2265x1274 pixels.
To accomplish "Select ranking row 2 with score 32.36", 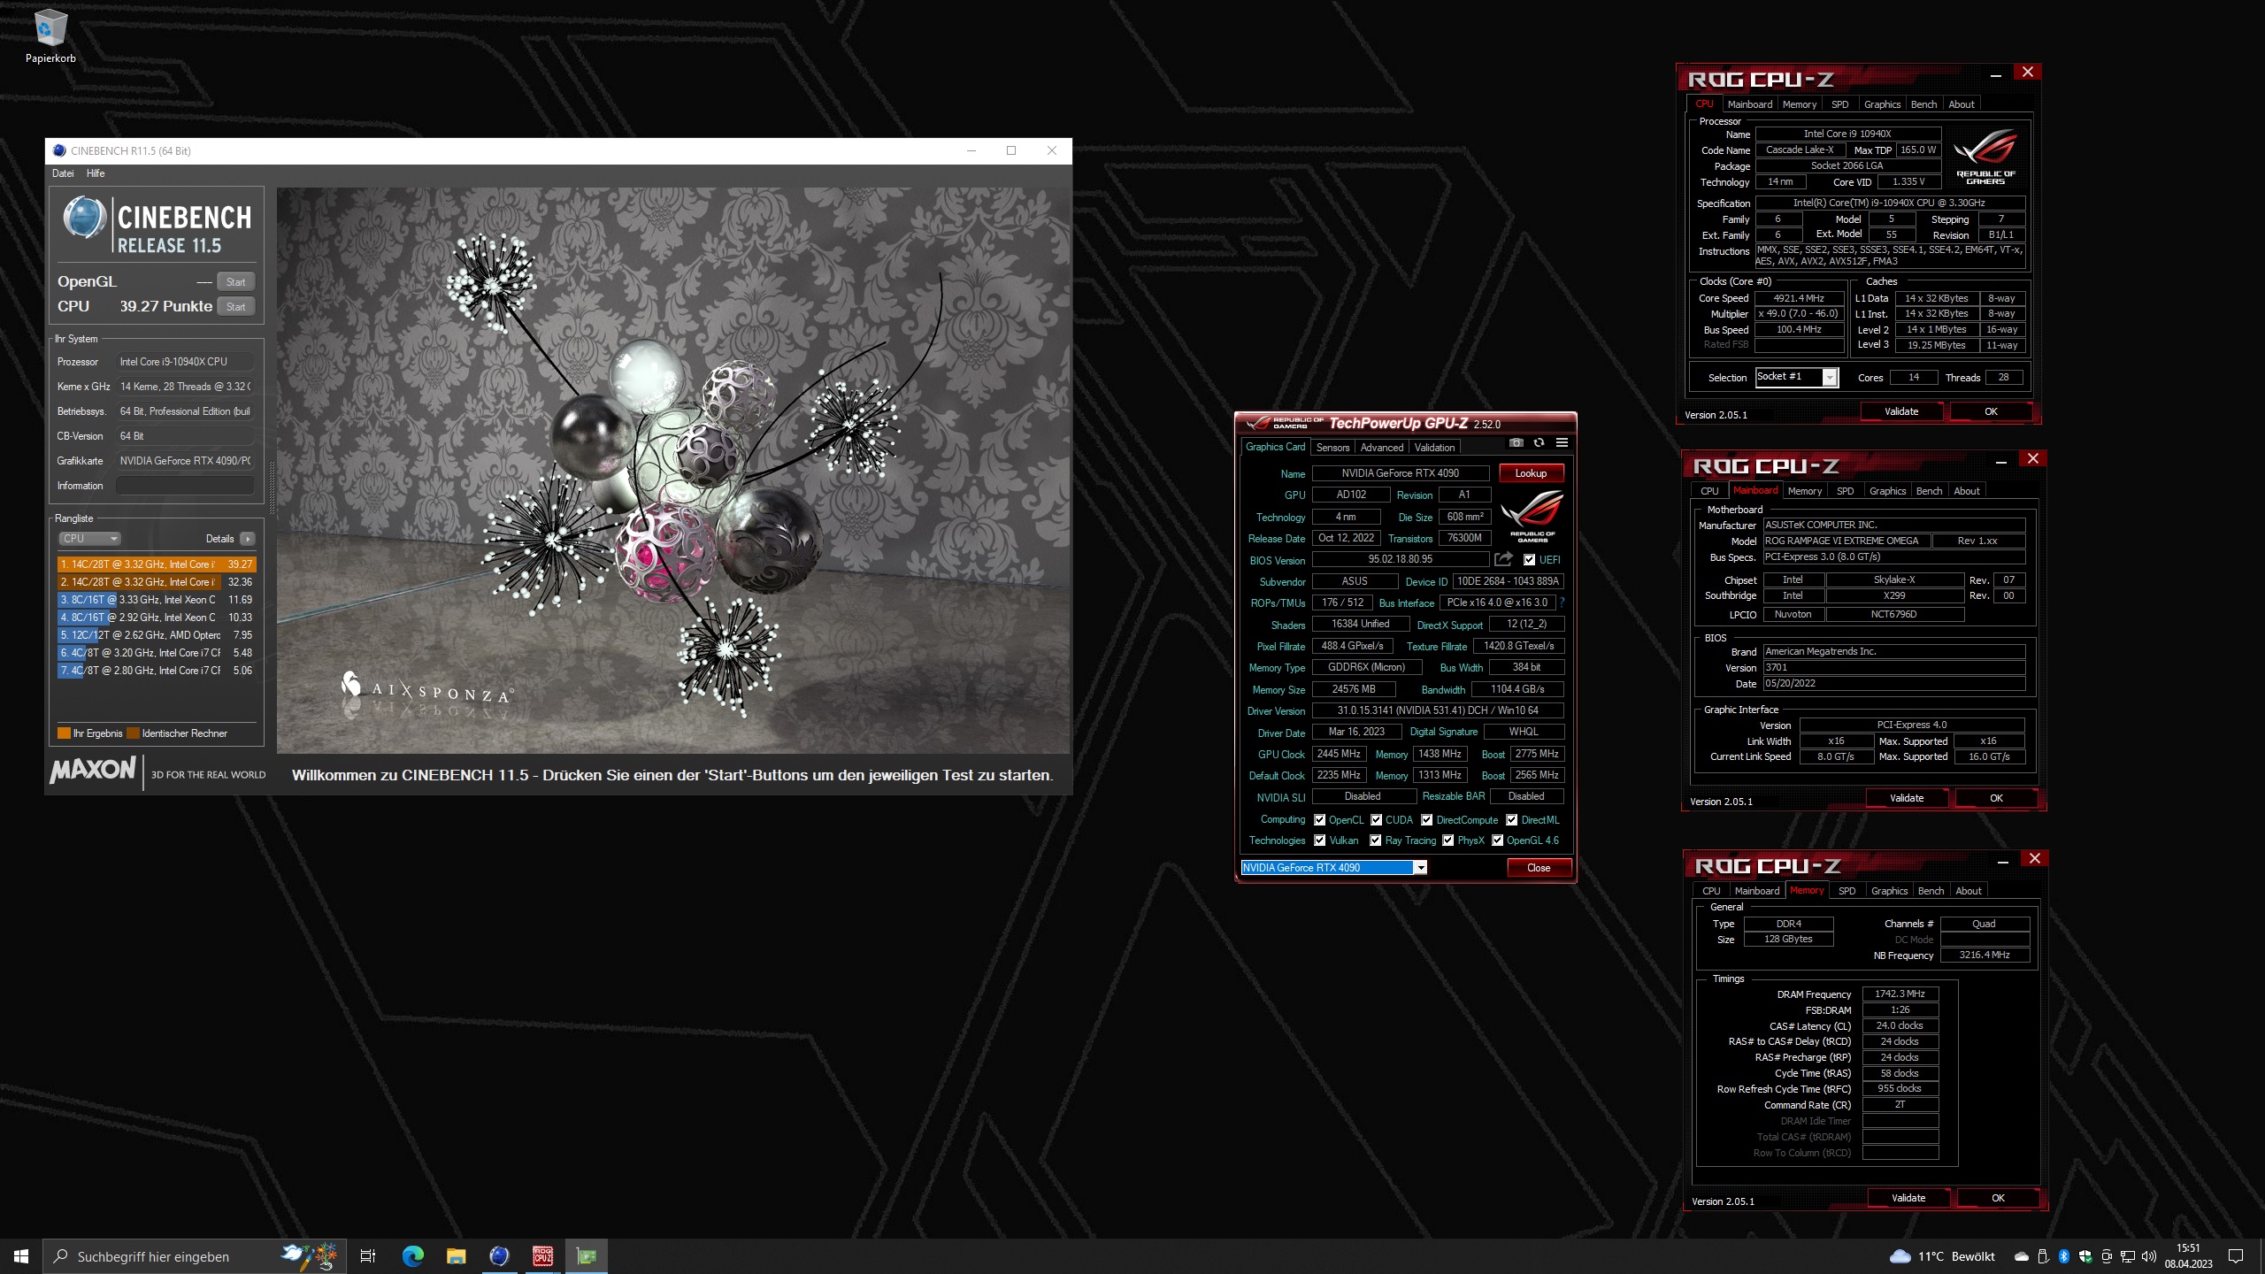I will point(157,582).
